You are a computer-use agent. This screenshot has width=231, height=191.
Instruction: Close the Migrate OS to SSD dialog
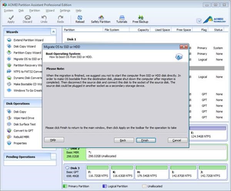point(184,47)
